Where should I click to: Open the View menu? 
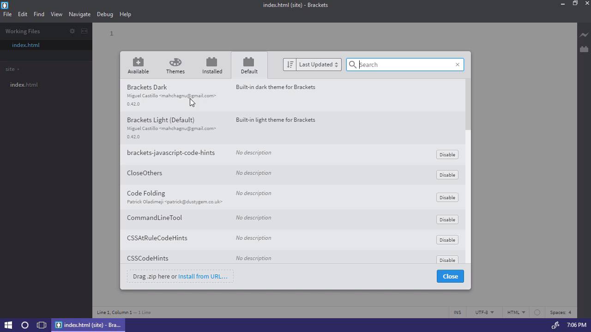pos(56,14)
